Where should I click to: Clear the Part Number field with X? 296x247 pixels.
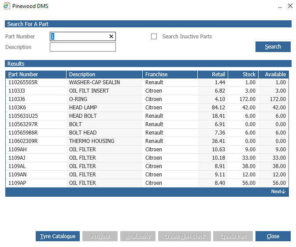tap(111, 37)
